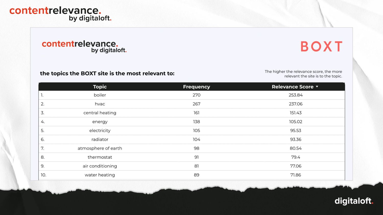Click relevance score 71.86
The width and height of the screenshot is (383, 215).
[x=296, y=175]
